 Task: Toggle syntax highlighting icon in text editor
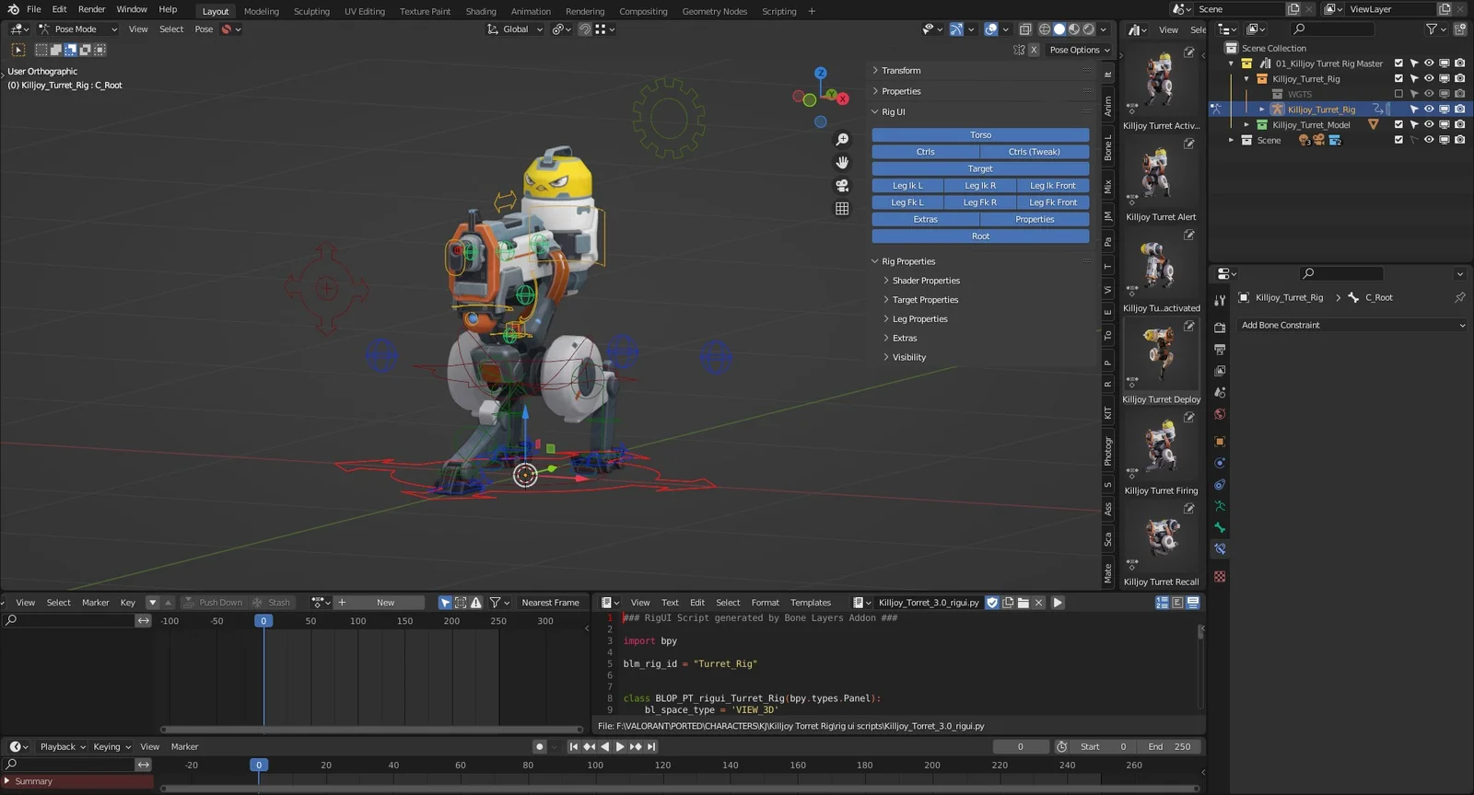1193,603
